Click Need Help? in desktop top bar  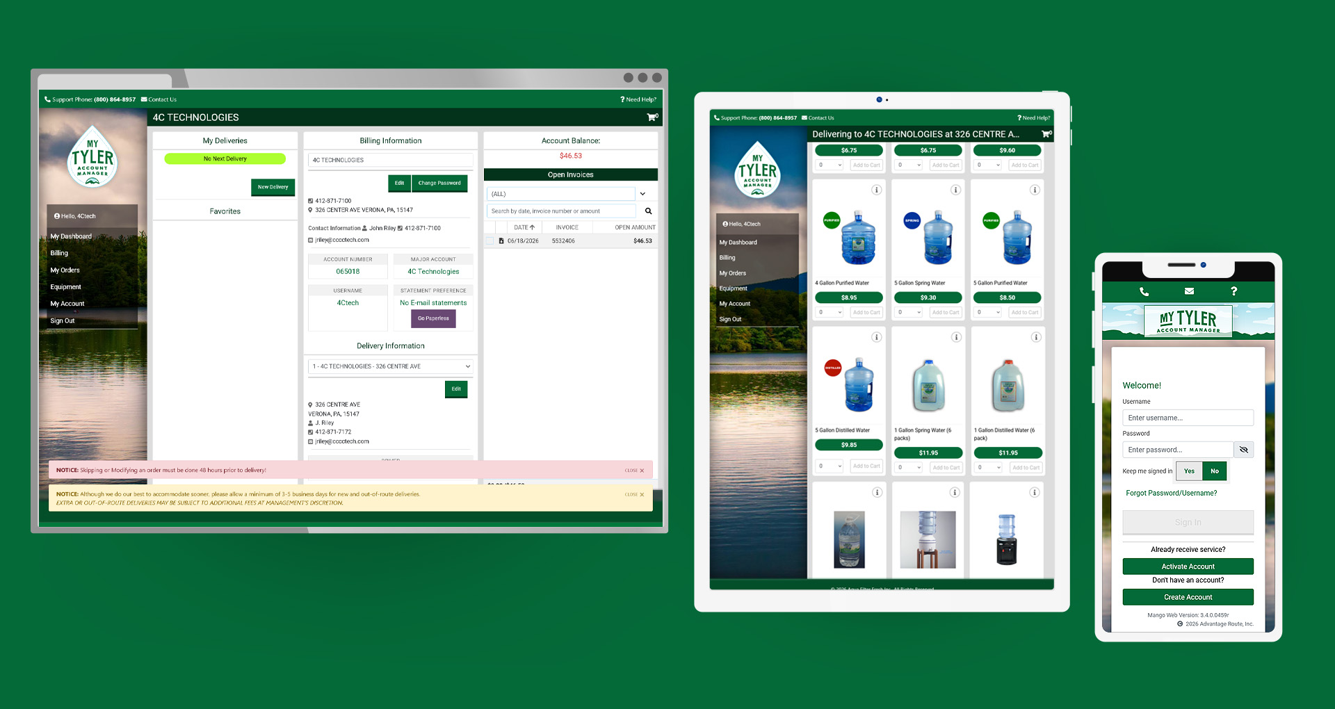[x=638, y=99]
